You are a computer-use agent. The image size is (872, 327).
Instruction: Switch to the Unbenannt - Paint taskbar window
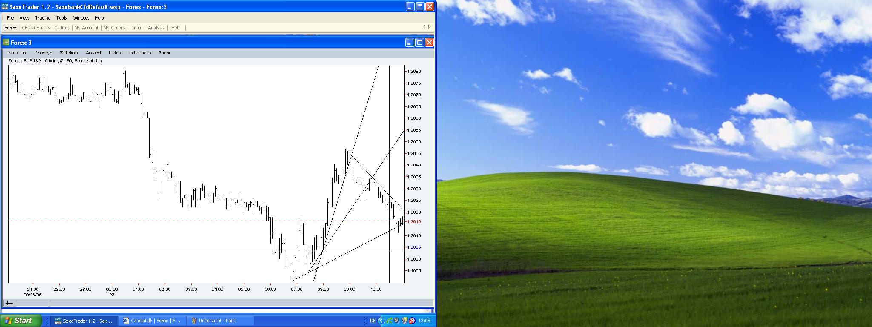pyautogui.click(x=220, y=321)
